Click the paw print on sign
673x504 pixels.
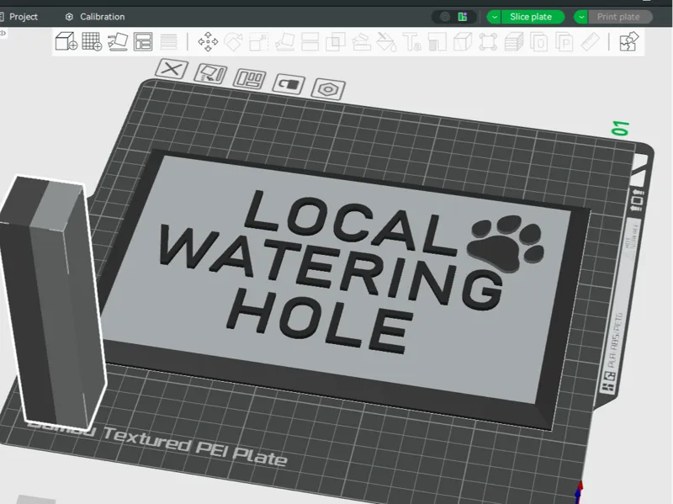[x=506, y=244]
